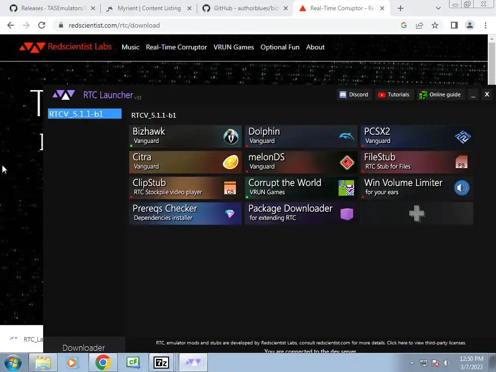Bookmark this page with the star icon
The width and height of the screenshot is (496, 372).
(x=435, y=25)
